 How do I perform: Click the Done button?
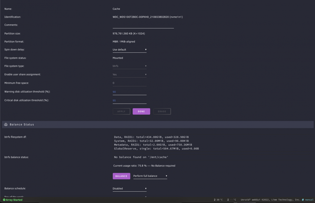pos(141,111)
